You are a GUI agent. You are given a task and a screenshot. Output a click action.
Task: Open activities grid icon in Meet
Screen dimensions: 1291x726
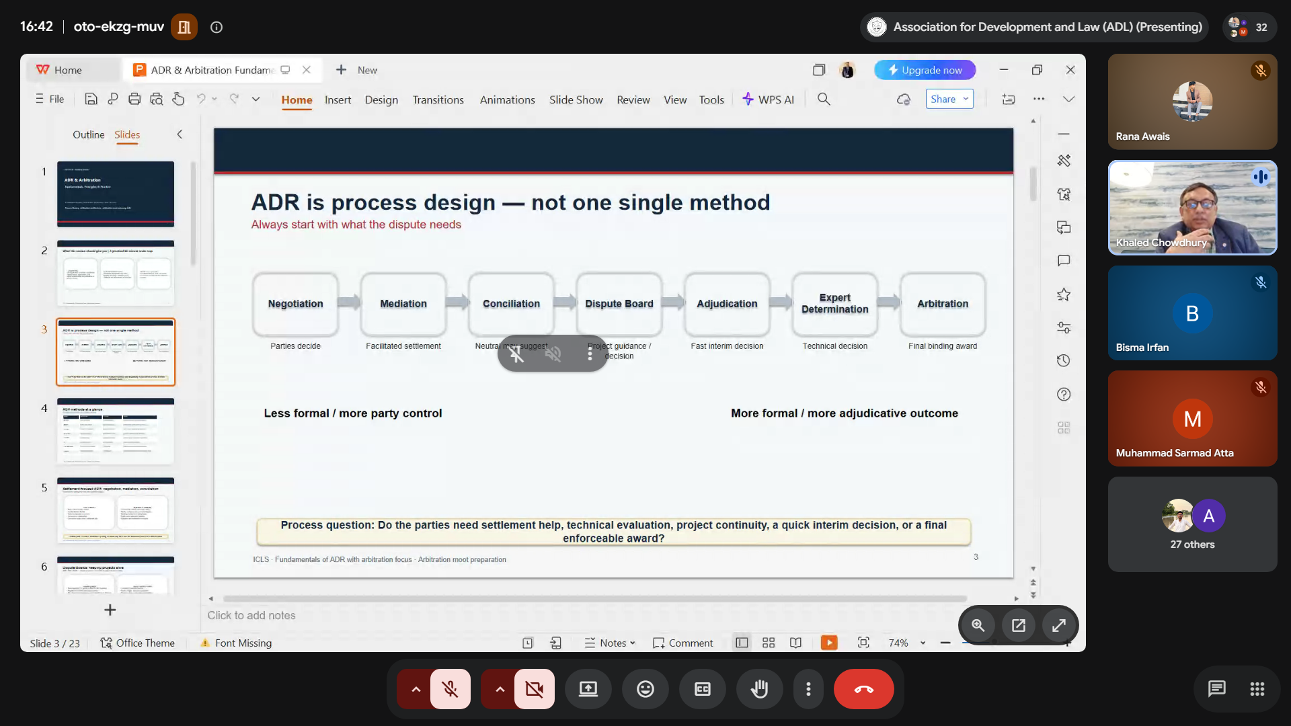tap(1257, 689)
